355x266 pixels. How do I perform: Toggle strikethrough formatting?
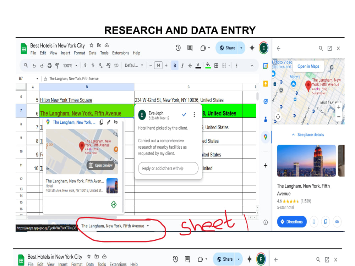(x=190, y=66)
